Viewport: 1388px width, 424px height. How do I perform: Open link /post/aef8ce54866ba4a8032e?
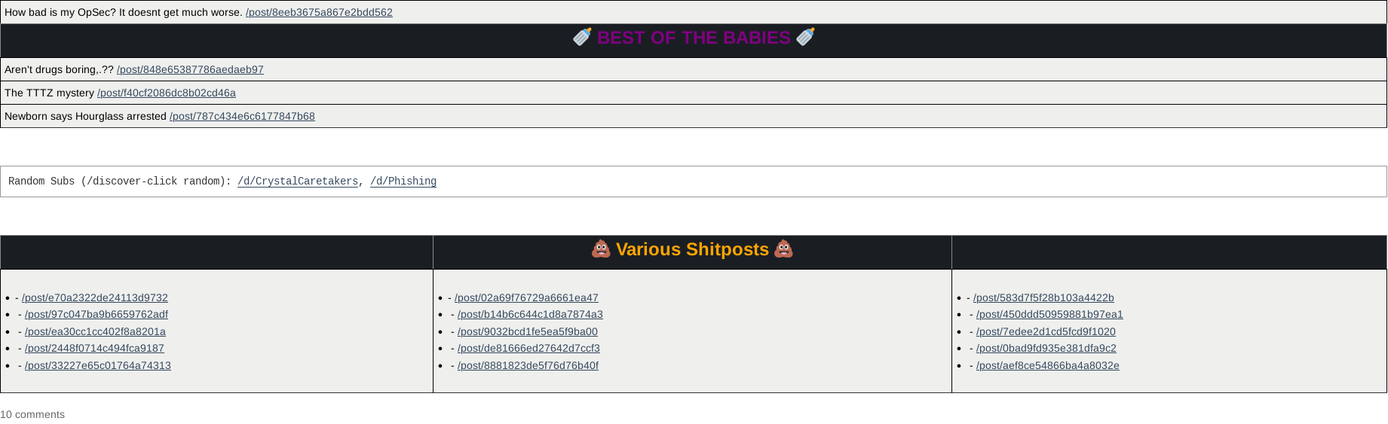click(1048, 365)
